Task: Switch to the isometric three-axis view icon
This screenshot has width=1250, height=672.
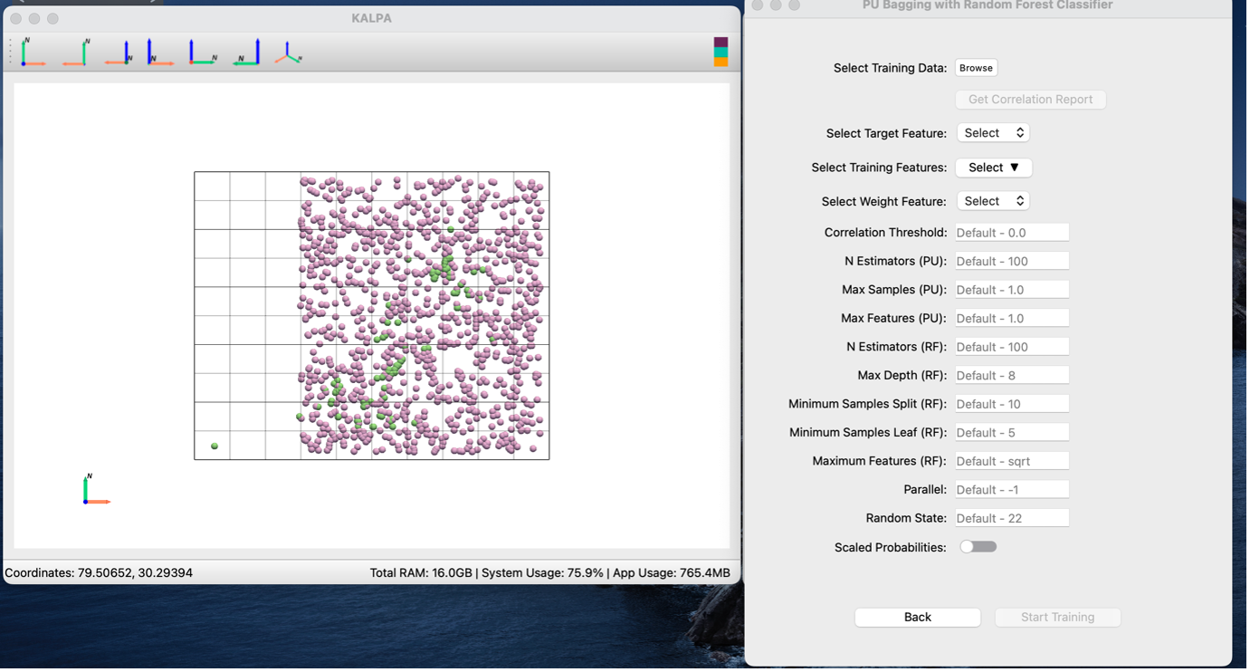Action: point(288,53)
